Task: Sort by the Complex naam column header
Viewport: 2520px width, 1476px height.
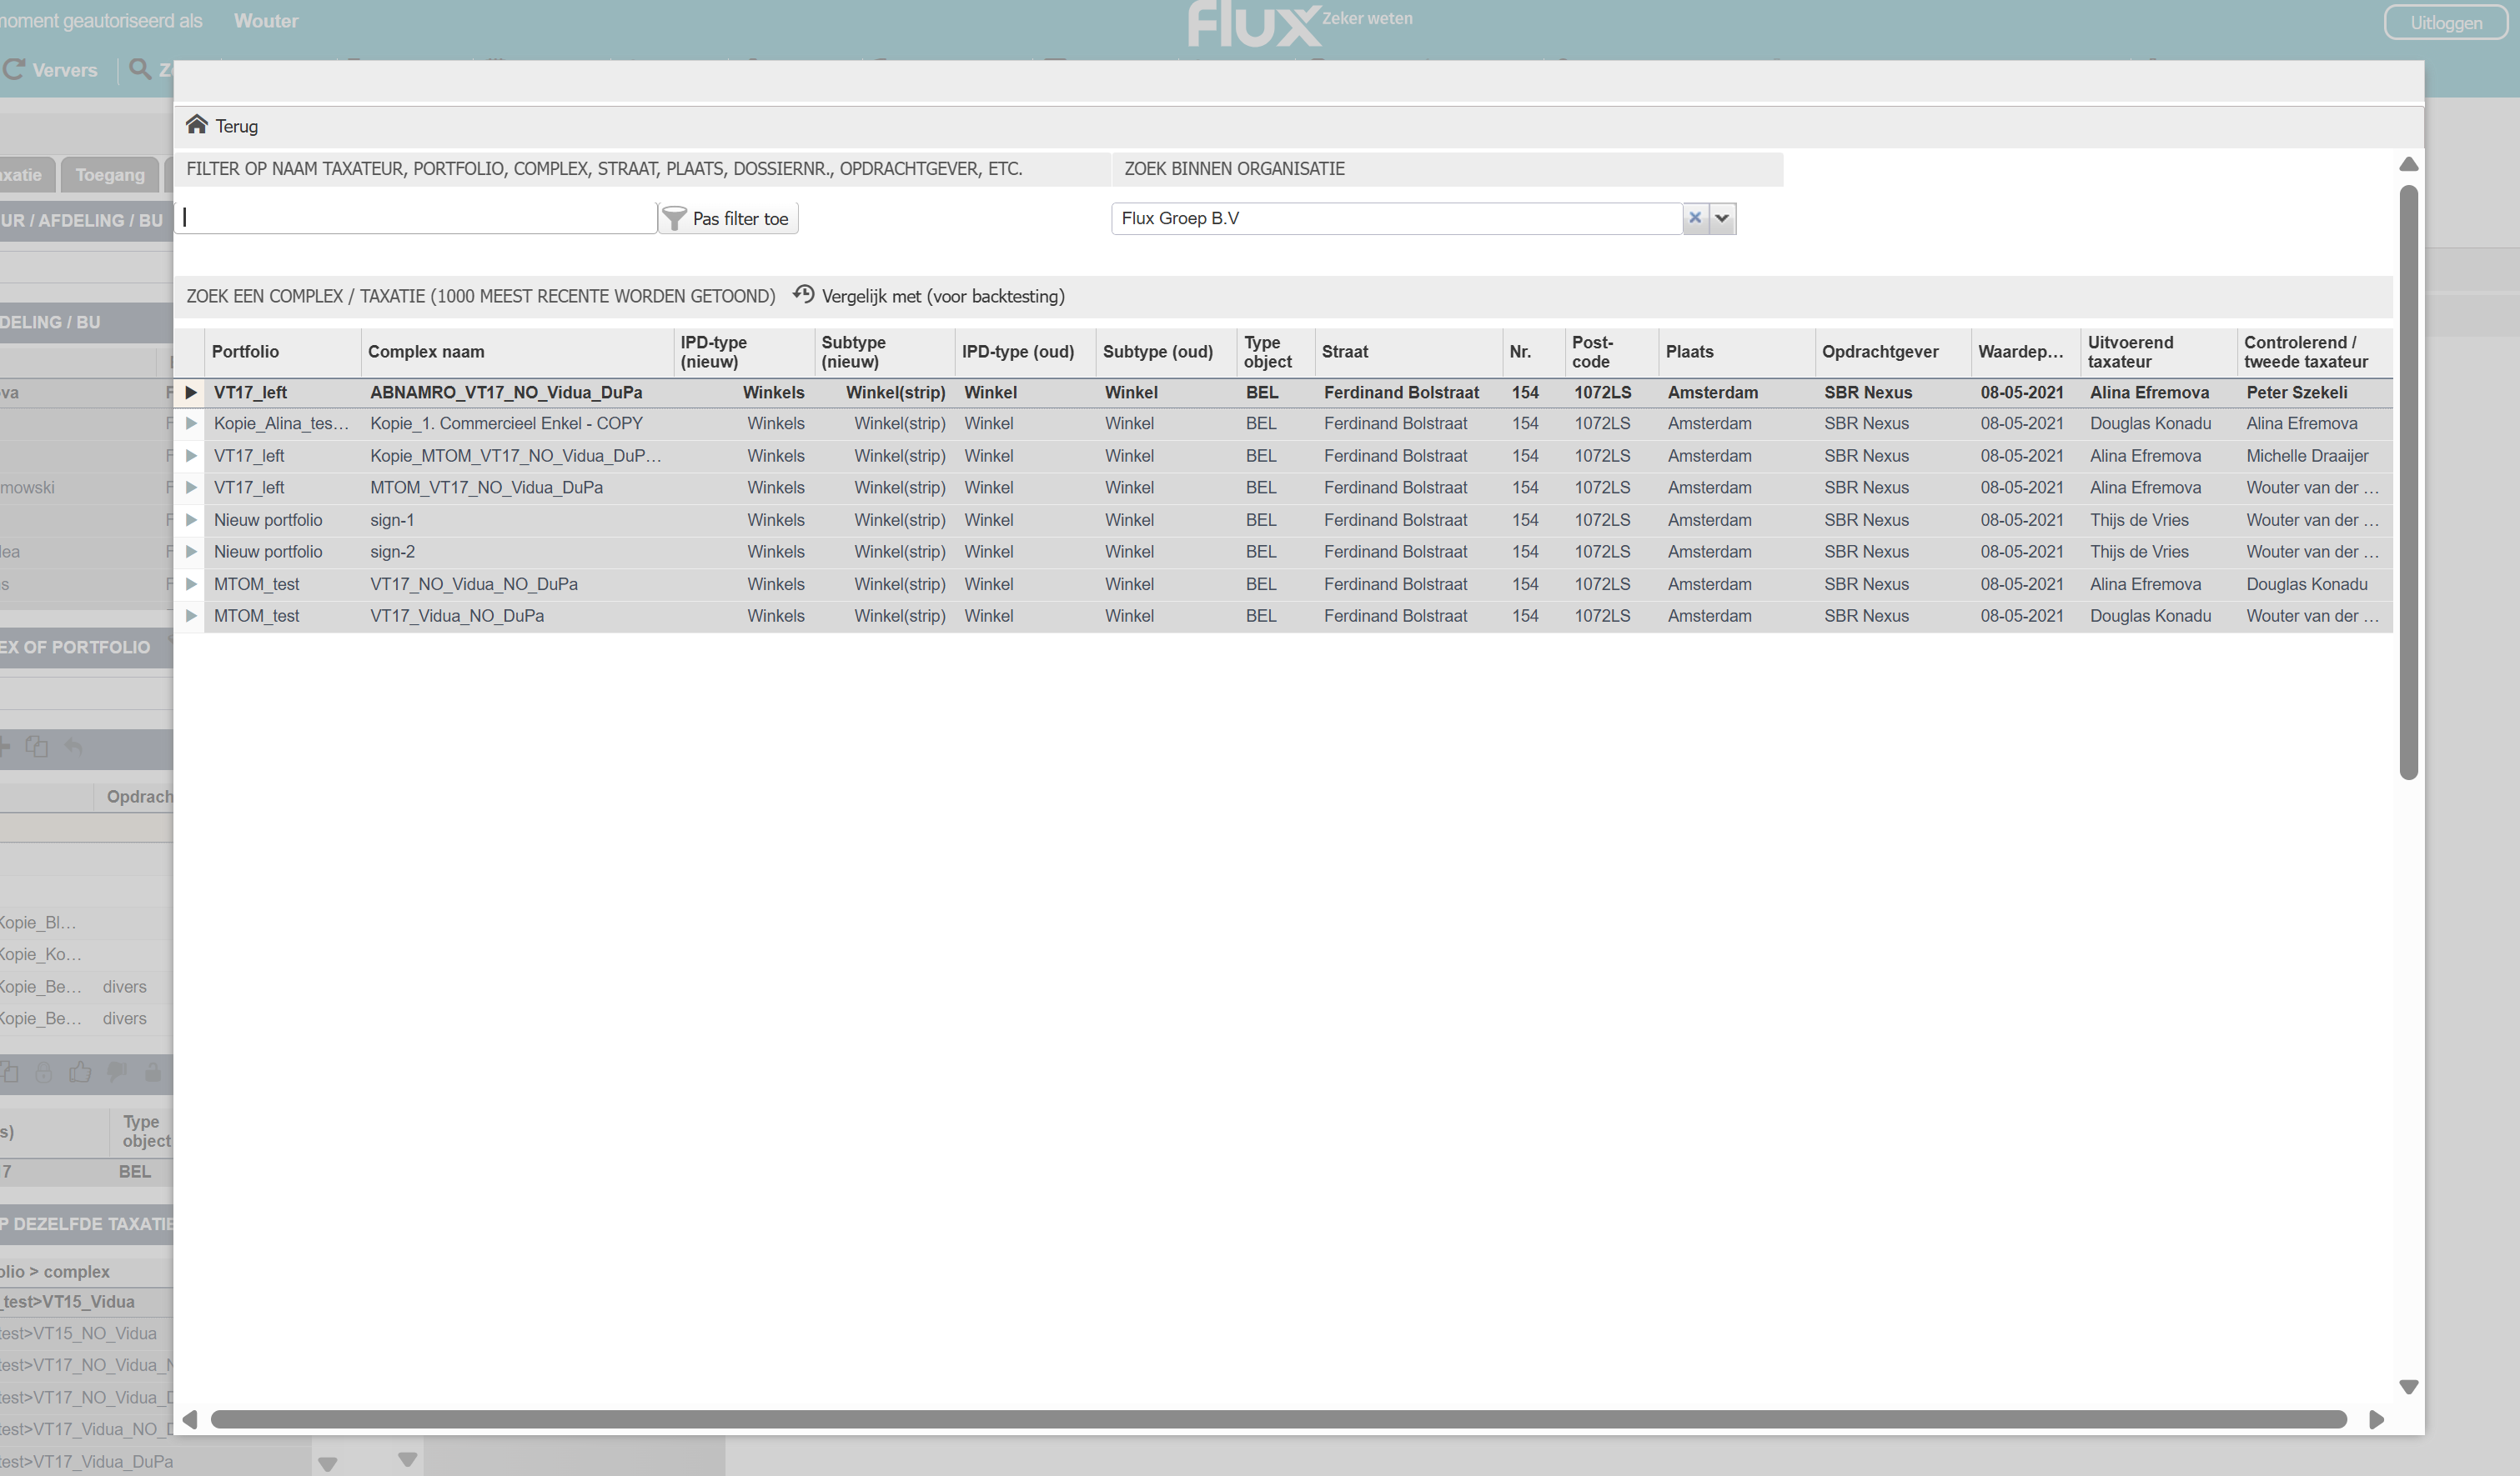Action: (517, 352)
